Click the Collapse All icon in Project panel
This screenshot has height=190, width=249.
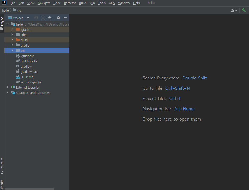(x=50, y=18)
